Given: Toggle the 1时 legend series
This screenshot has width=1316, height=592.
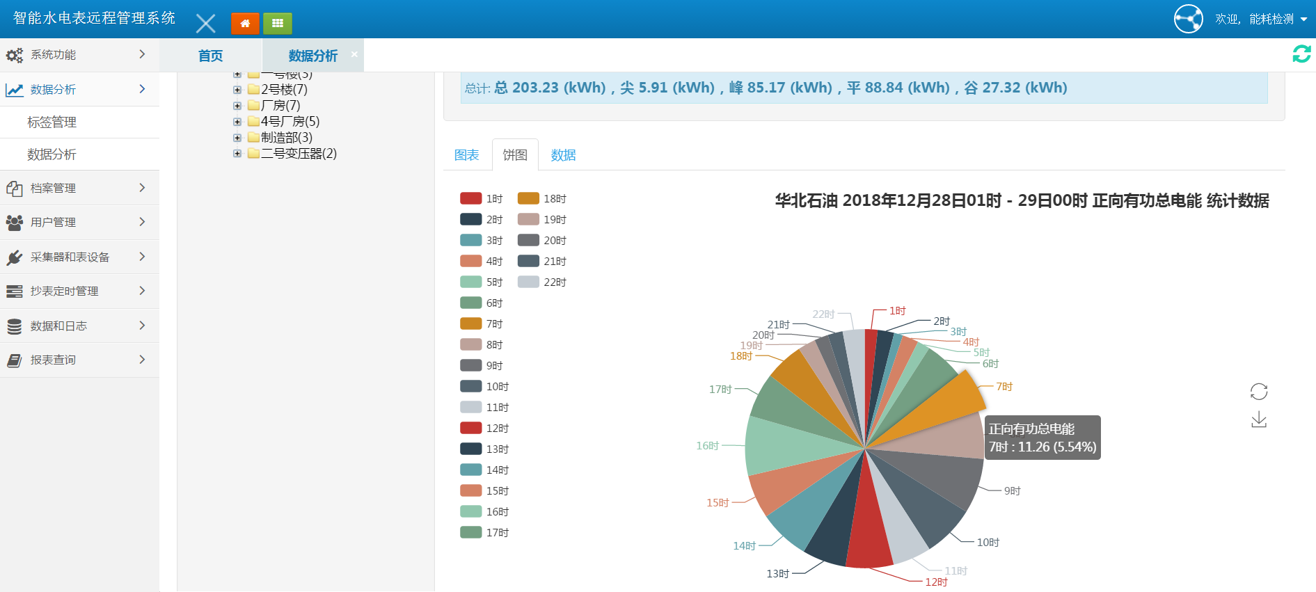Looking at the screenshot, I should pos(481,199).
